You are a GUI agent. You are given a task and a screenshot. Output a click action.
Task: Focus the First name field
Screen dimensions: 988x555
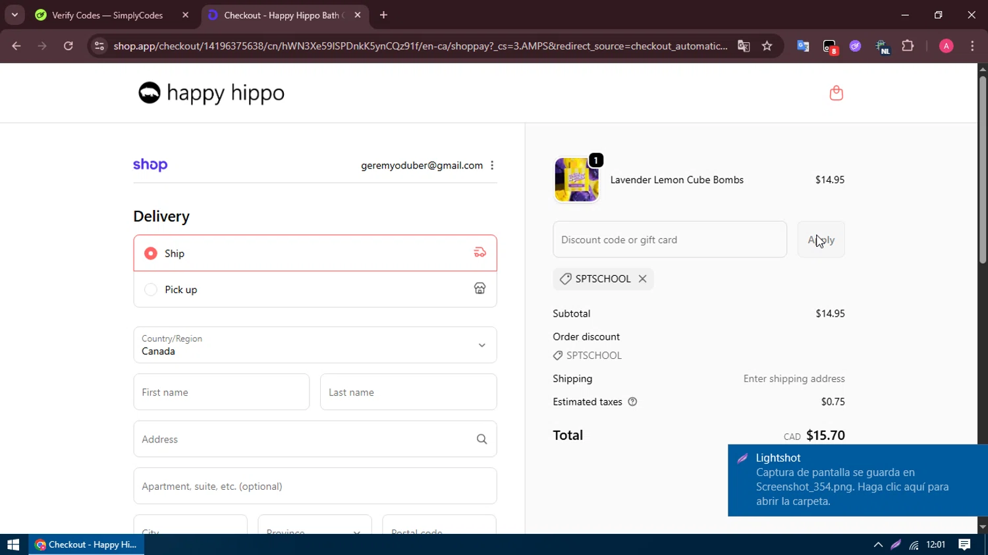[221, 392]
